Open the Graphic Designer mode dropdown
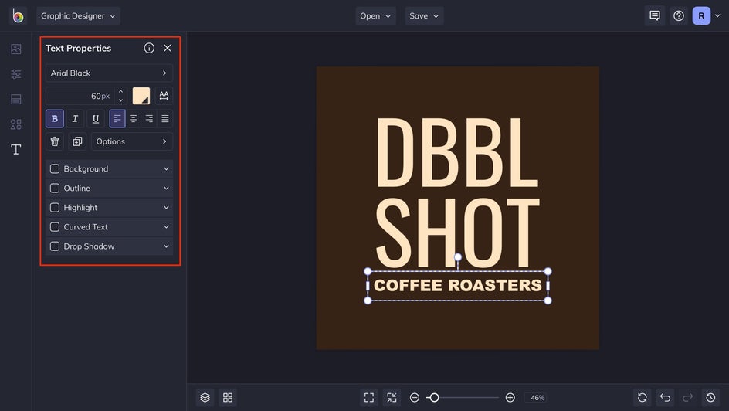Viewport: 729px width, 411px height. click(x=78, y=15)
